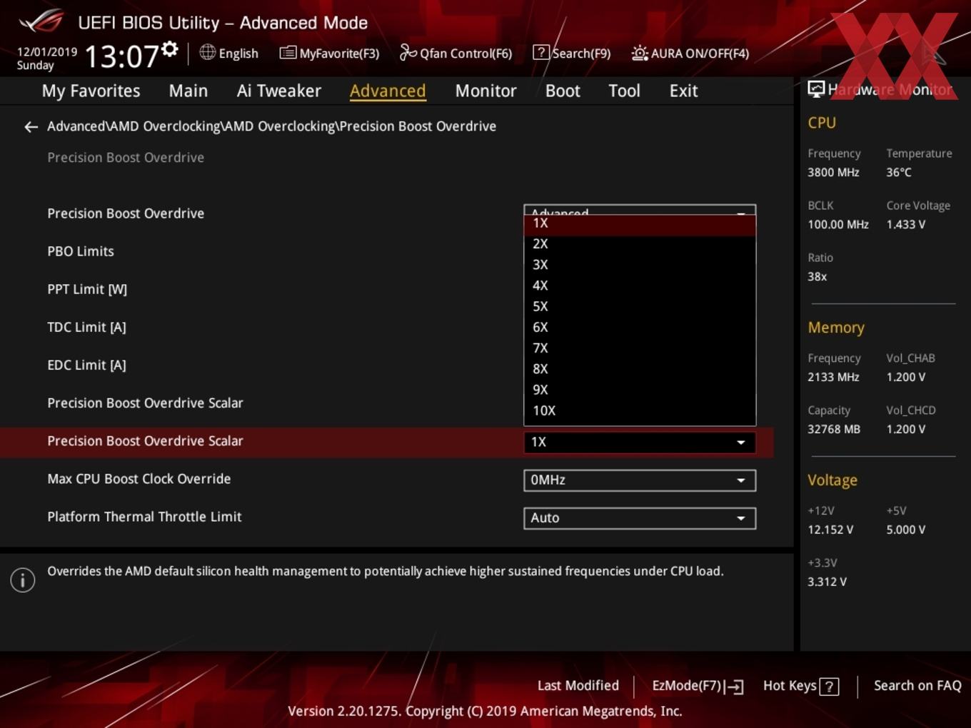Click the memory capacity 32768 MB value
971x728 pixels.
834,429
